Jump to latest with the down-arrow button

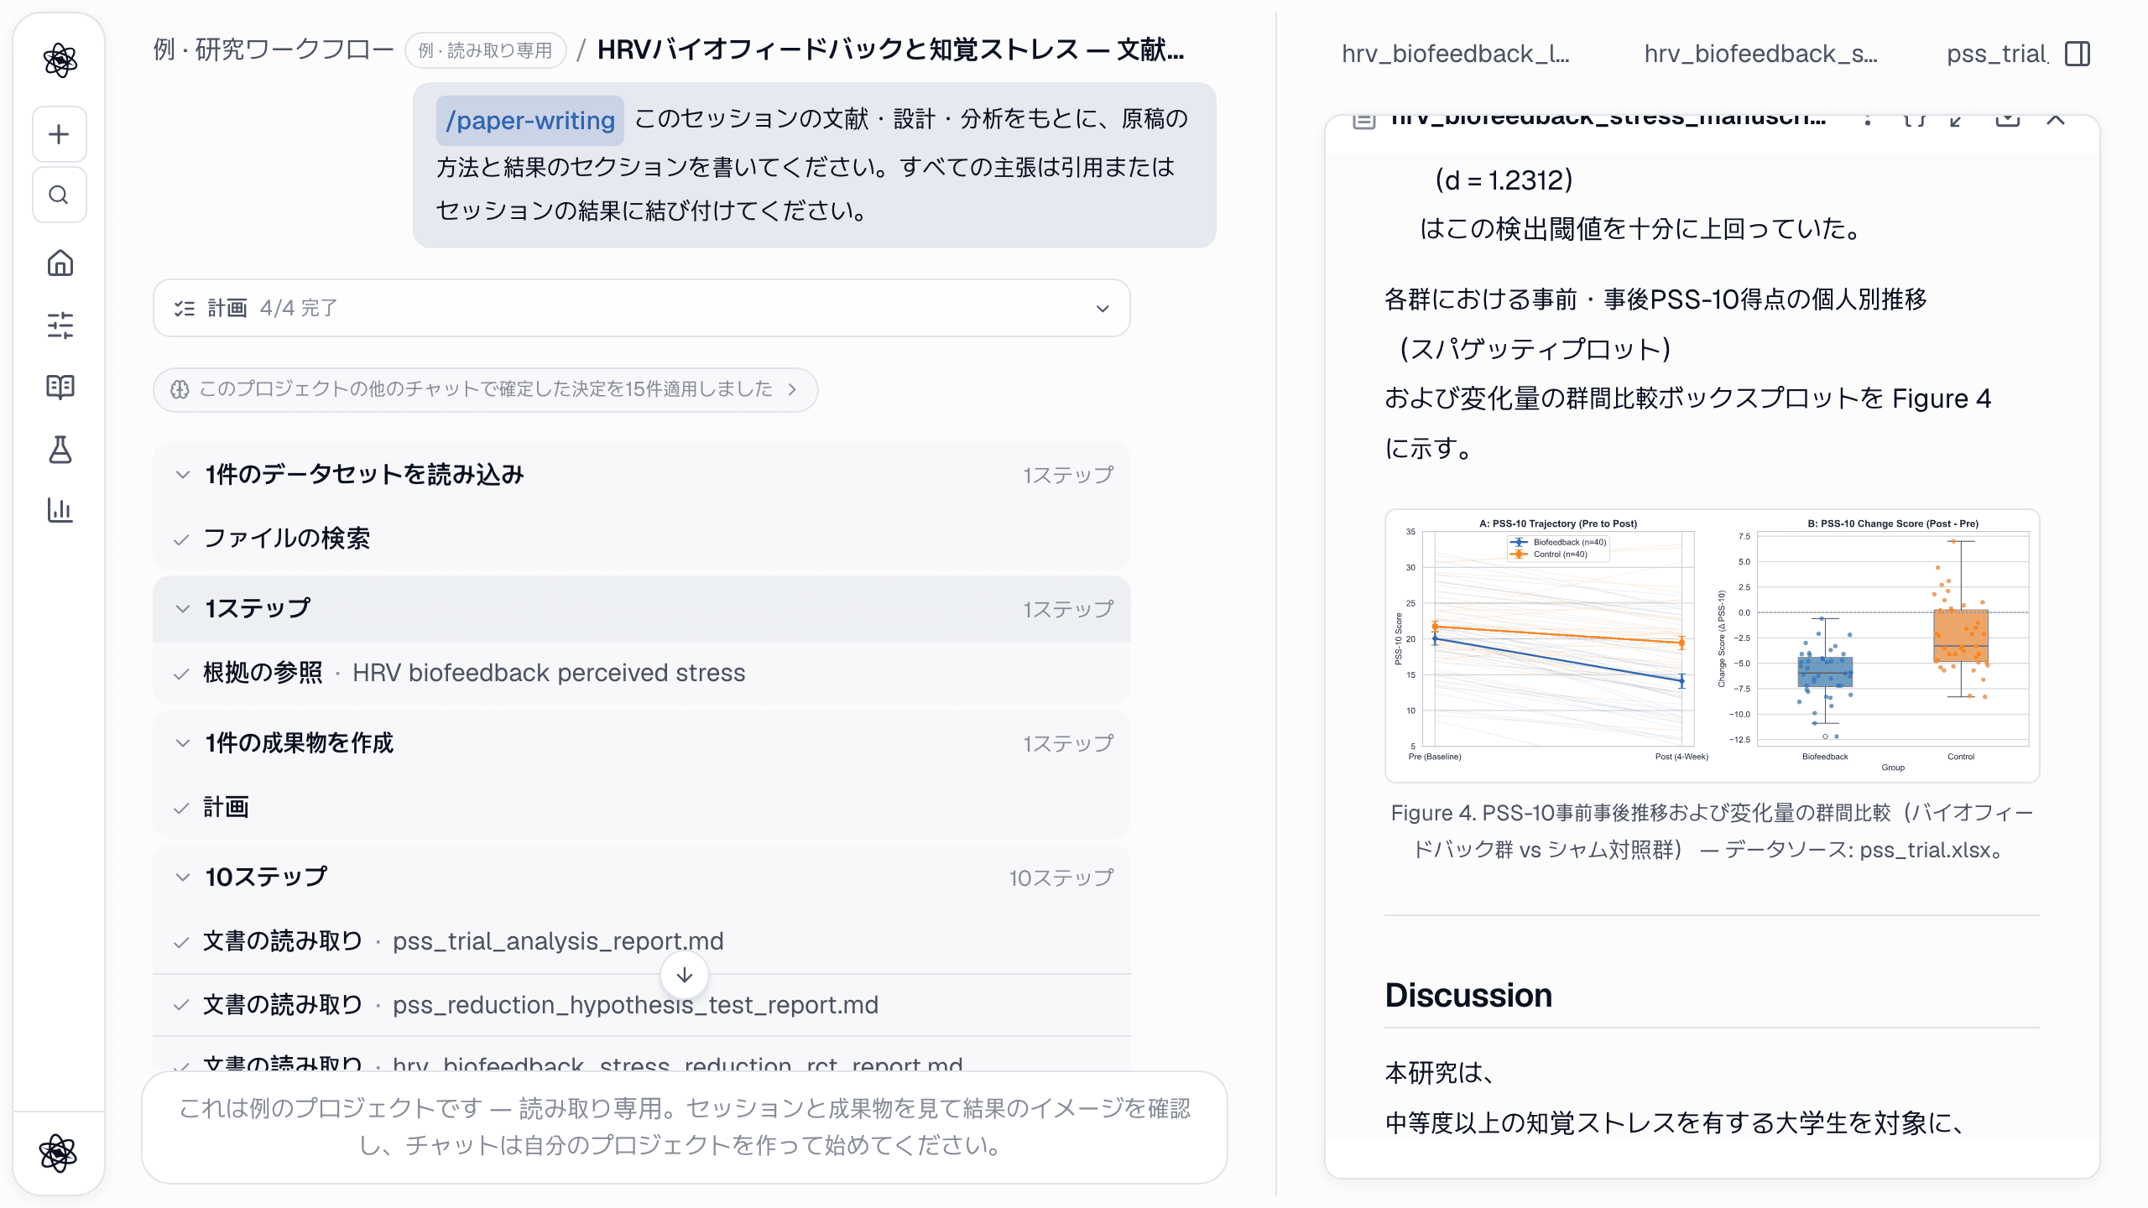tap(685, 975)
